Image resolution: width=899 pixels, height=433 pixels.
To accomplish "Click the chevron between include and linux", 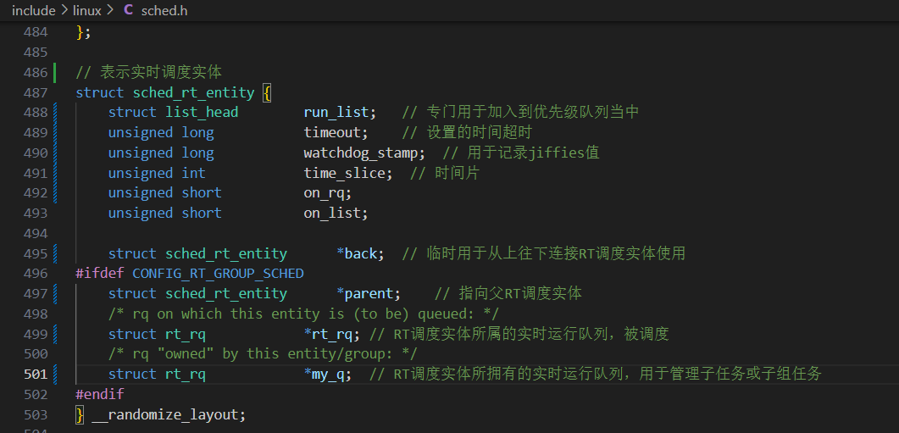I will pyautogui.click(x=62, y=11).
